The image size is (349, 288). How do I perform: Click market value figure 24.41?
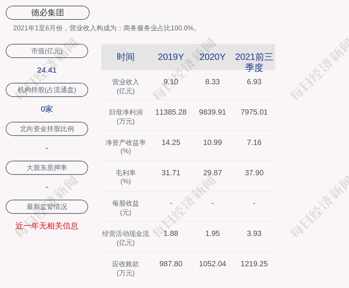[47, 70]
